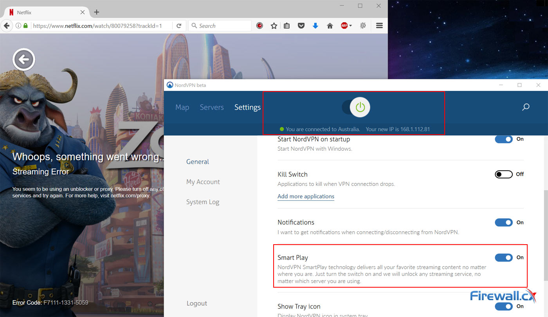This screenshot has height=317, width=548.
Task: Open NordVPN Settings tab
Action: 247,107
